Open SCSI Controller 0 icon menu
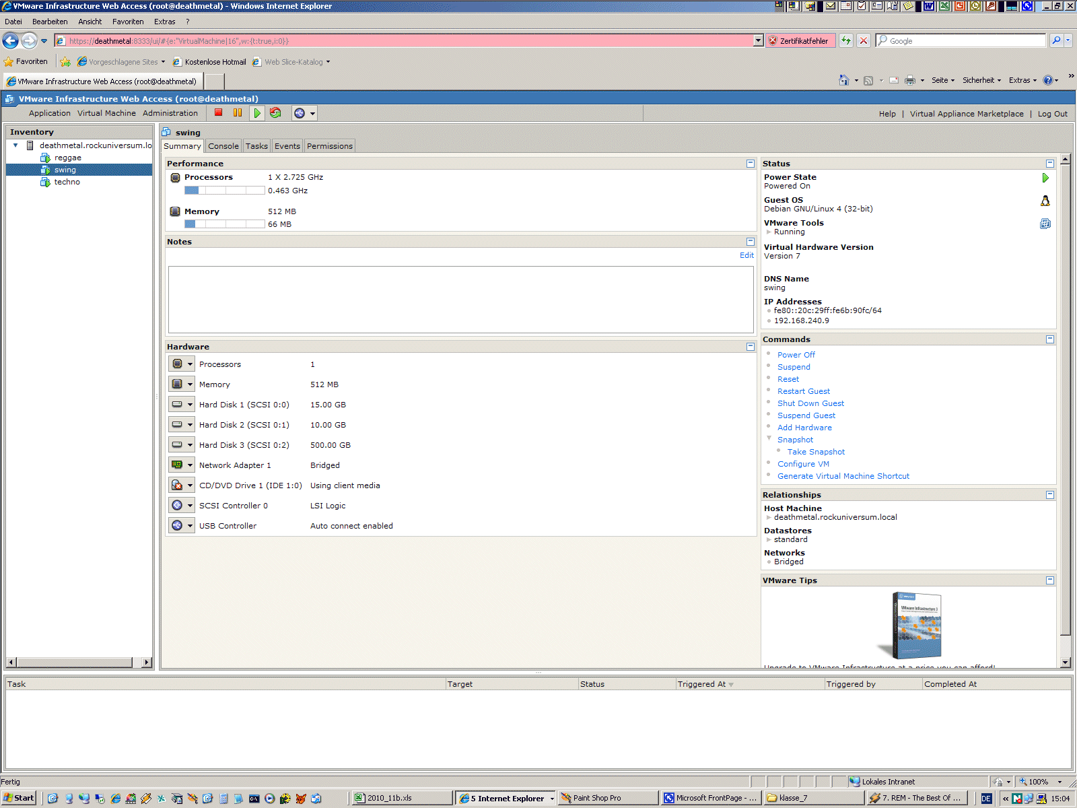Image resolution: width=1077 pixels, height=808 pixels. (x=182, y=506)
